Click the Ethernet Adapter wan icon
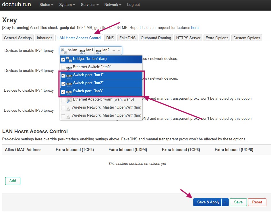Image resolution: width=271 pixels, height=214 pixels. click(69, 100)
